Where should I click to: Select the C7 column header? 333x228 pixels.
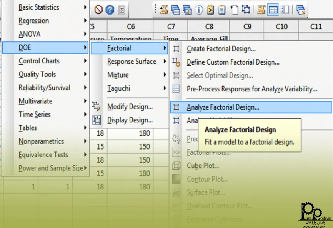point(171,27)
